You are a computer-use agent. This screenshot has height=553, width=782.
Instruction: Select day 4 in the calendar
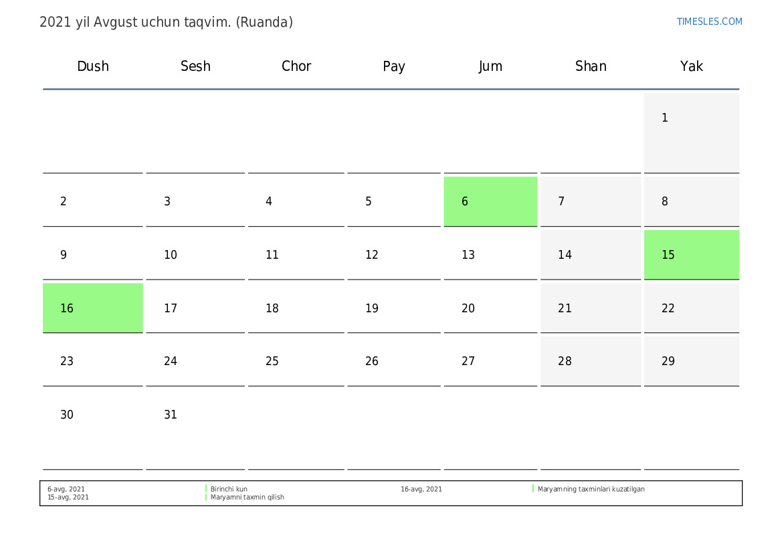(x=296, y=201)
